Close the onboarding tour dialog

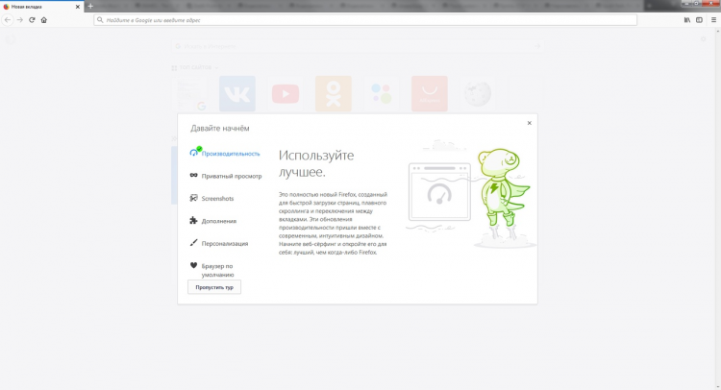coord(530,123)
